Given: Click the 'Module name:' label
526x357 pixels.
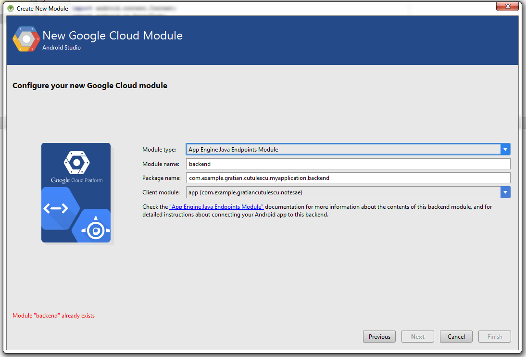Looking at the screenshot, I should pyautogui.click(x=161, y=164).
